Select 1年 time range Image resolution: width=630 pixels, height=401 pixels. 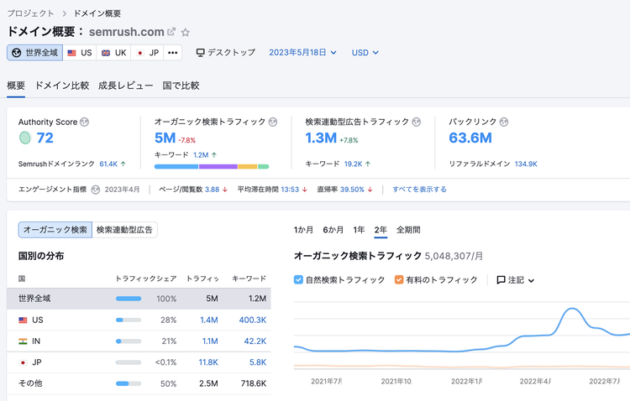[x=359, y=230]
